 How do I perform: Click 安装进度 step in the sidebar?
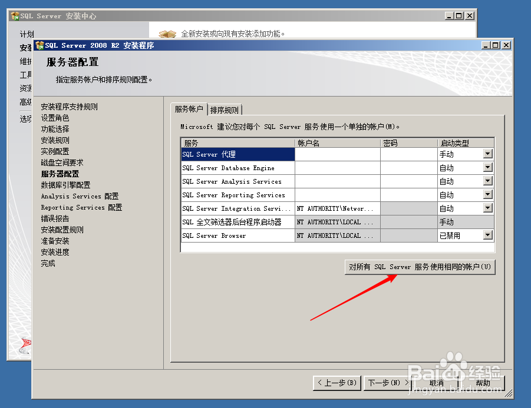click(55, 252)
